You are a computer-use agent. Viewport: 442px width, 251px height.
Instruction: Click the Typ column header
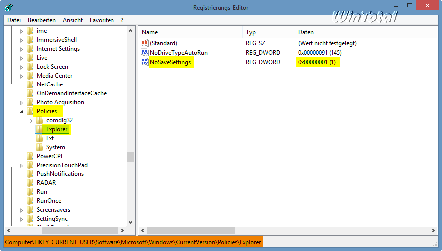(269, 32)
